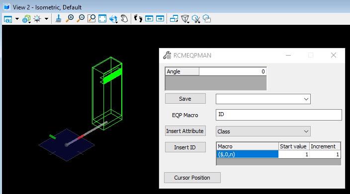Click the Save button
This screenshot has width=350, height=194.
click(x=185, y=99)
